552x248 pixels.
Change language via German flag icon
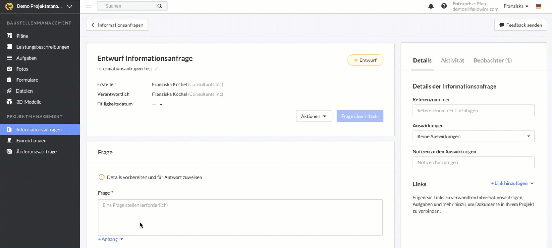[x=538, y=6]
